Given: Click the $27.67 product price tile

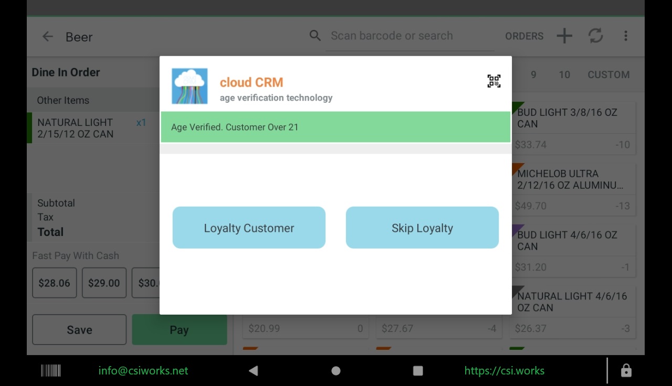Looking at the screenshot, I should click(438, 328).
